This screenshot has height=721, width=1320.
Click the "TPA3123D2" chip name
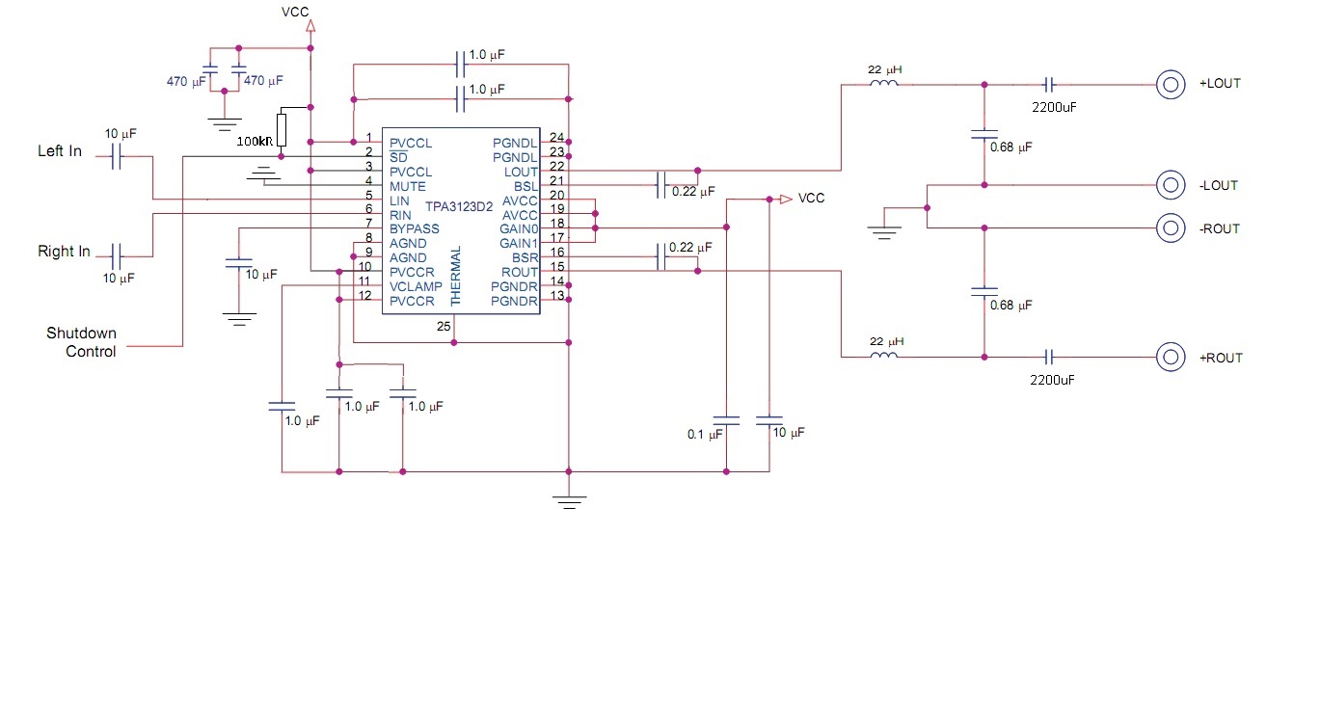(459, 206)
